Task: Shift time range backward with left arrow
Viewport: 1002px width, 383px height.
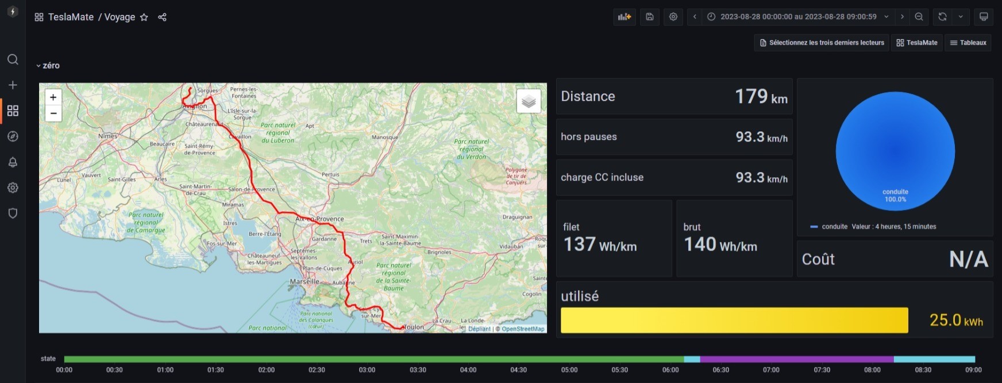Action: tap(695, 17)
